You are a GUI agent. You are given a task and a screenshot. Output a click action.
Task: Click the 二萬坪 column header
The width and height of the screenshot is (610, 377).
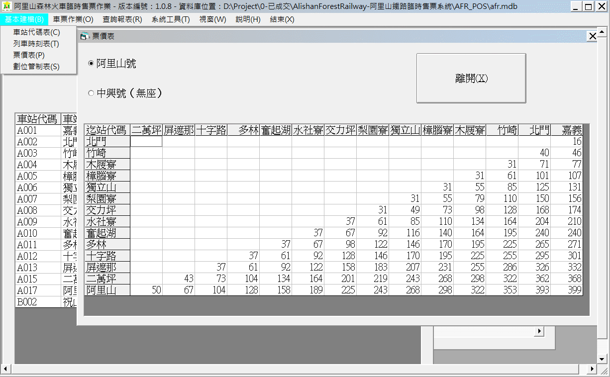[146, 130]
